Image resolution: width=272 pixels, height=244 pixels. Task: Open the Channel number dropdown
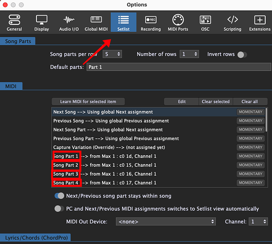(258, 222)
